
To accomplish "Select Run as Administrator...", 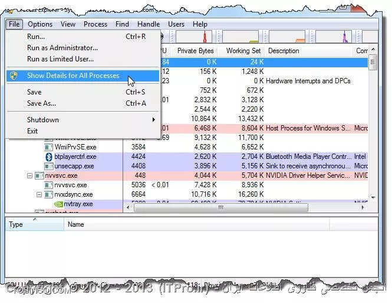I will tap(83, 48).
